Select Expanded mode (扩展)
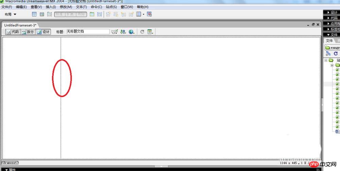340x171 pixels. tap(70, 14)
